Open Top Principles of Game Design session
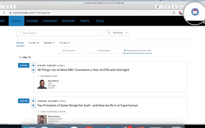The height and width of the screenshot is (128, 205). [x=87, y=105]
